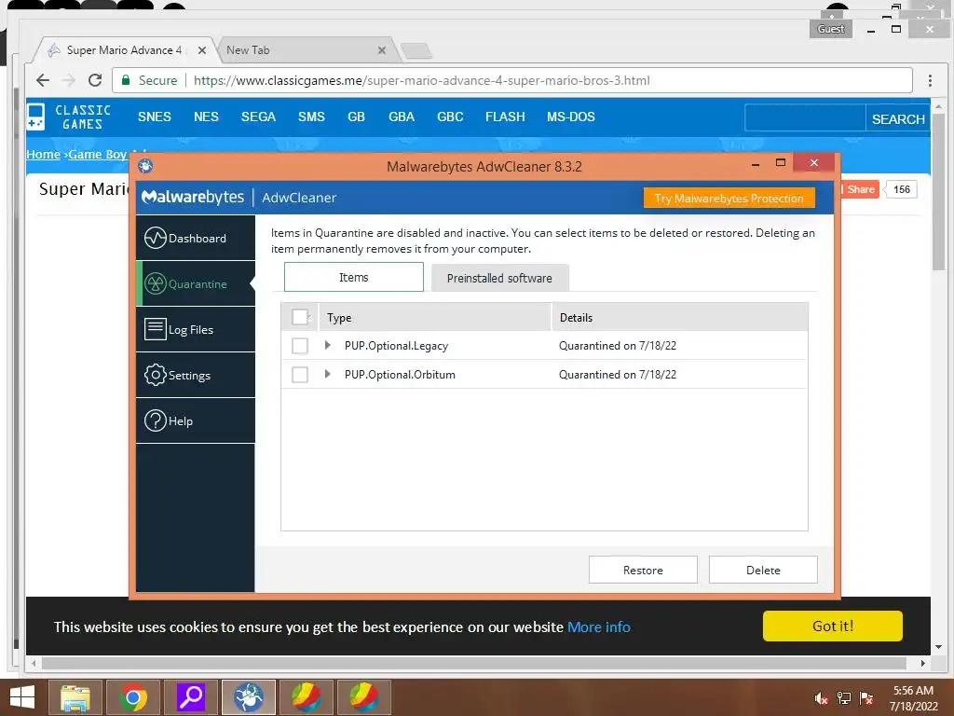Click the website SEARCH button
The image size is (954, 716).
click(x=898, y=119)
